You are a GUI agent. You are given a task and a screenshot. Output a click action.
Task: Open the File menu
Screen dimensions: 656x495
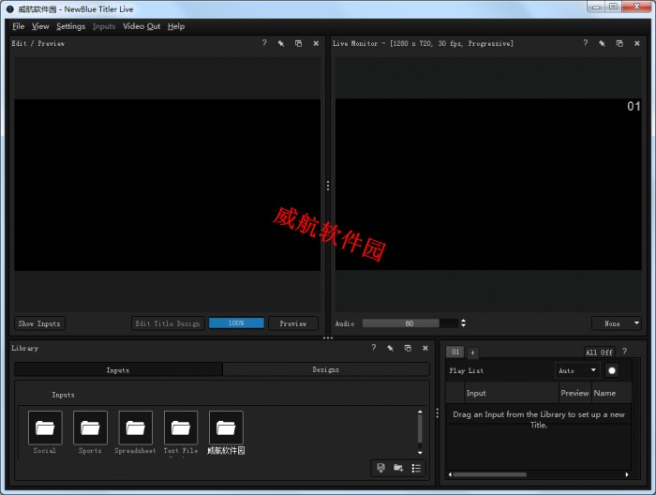pos(19,26)
